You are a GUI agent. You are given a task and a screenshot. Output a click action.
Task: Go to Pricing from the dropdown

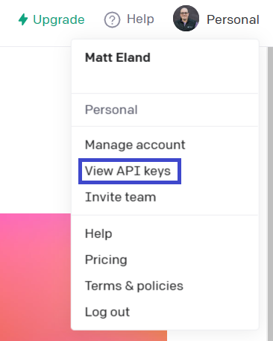click(106, 260)
